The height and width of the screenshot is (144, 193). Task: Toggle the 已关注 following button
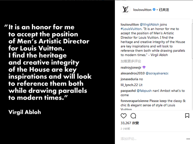164,9
